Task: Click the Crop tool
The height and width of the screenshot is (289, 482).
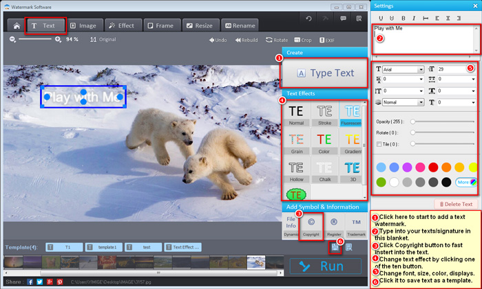Action: (302, 40)
